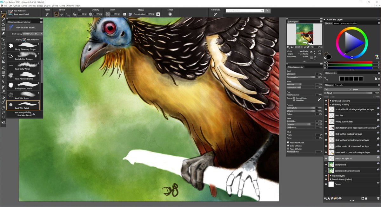This screenshot has width=381, height=207.
Task: Select the Dropper tool in toolbox
Action: pos(3,20)
